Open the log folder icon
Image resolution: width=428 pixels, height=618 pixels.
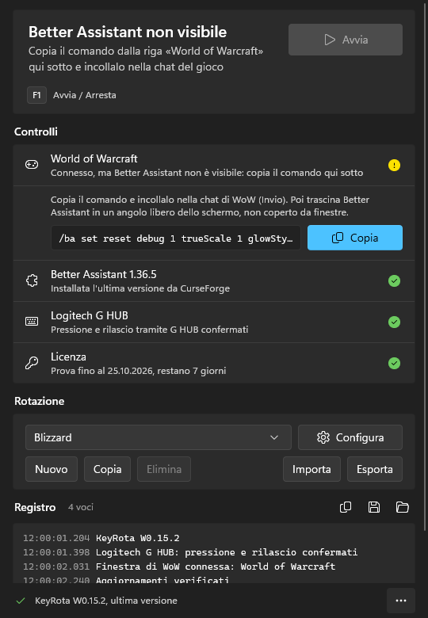[x=403, y=507]
